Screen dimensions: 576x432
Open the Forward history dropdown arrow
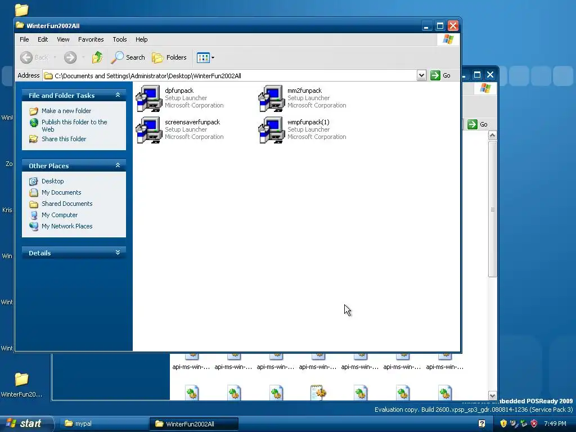coord(83,57)
